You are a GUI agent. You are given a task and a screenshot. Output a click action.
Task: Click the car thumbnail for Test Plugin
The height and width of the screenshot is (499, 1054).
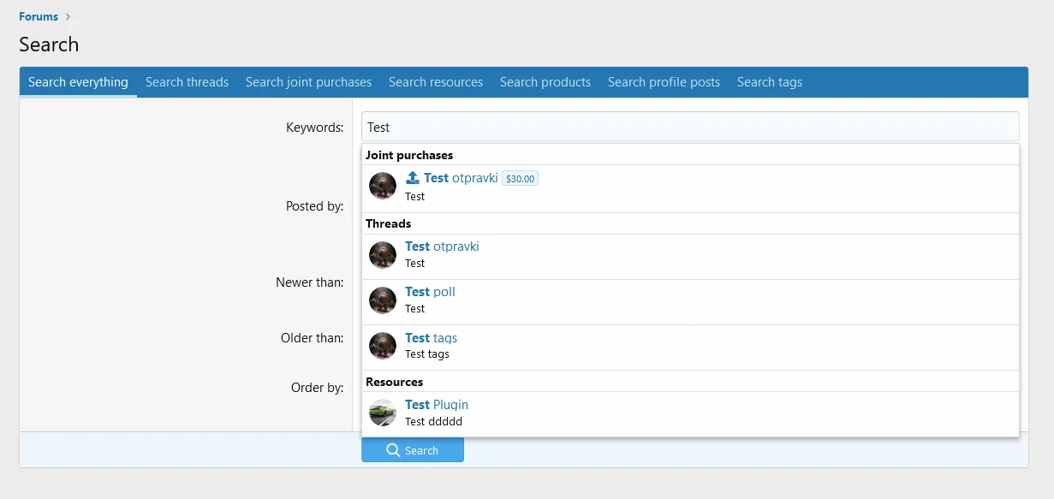(x=383, y=413)
